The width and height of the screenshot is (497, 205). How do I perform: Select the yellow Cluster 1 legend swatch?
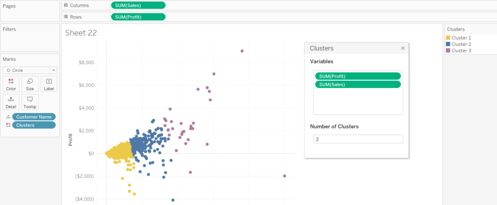pos(448,38)
